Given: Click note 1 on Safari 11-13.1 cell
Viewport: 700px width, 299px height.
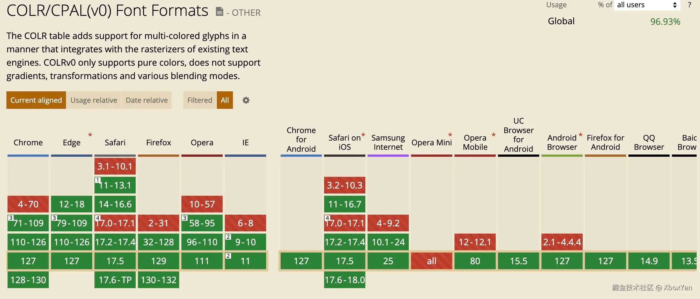Looking at the screenshot, I should tap(98, 180).
